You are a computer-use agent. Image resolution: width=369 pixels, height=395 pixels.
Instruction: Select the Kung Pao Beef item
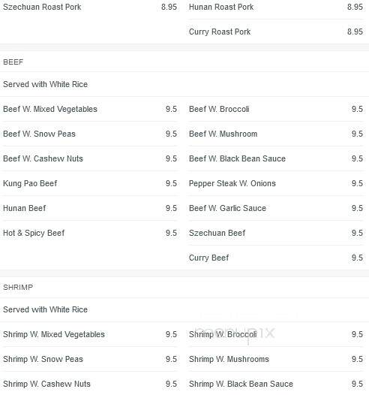30,183
